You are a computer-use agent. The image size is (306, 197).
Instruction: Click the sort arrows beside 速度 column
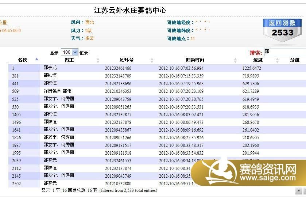[278, 60]
